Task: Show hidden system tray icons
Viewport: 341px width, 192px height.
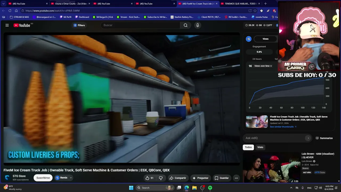Action: 291,188
